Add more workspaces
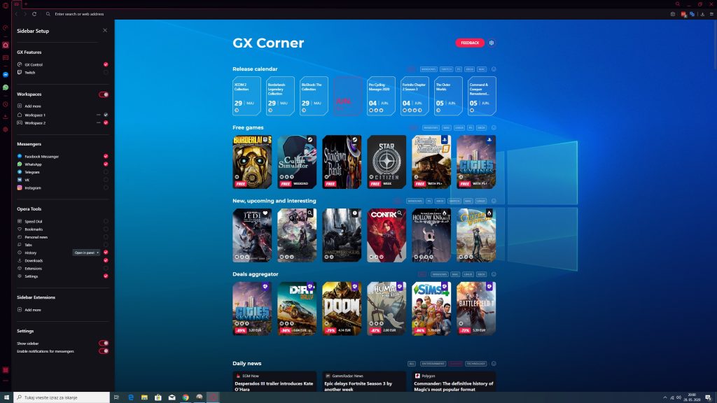Screen dimensions: 717x403 [29, 106]
